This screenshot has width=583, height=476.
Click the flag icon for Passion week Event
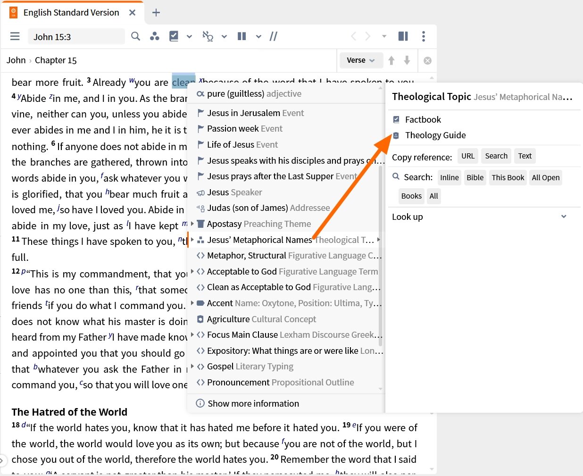point(201,129)
